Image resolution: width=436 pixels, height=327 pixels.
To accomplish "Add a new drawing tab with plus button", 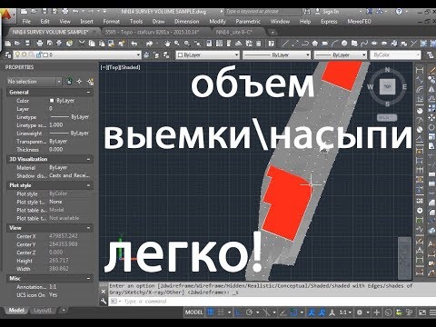I will (272, 32).
